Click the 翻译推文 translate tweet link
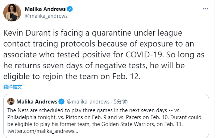 pos(13,87)
